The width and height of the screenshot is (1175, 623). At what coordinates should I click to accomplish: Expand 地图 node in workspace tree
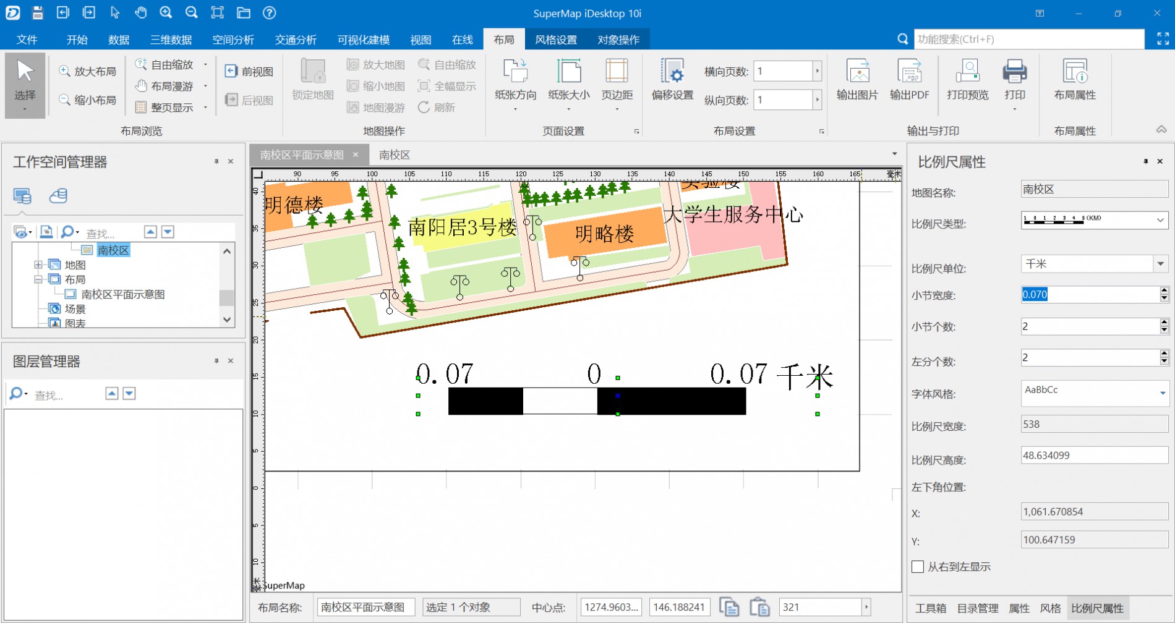pyautogui.click(x=38, y=265)
